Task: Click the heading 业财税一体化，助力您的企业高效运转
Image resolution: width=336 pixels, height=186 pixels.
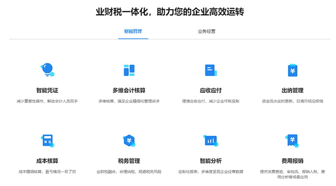Action: [x=170, y=11]
